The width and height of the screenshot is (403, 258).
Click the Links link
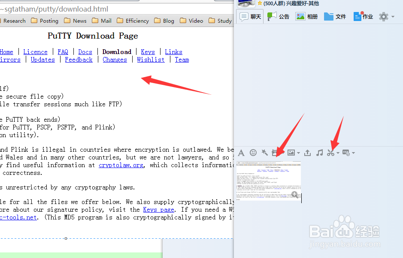point(173,52)
